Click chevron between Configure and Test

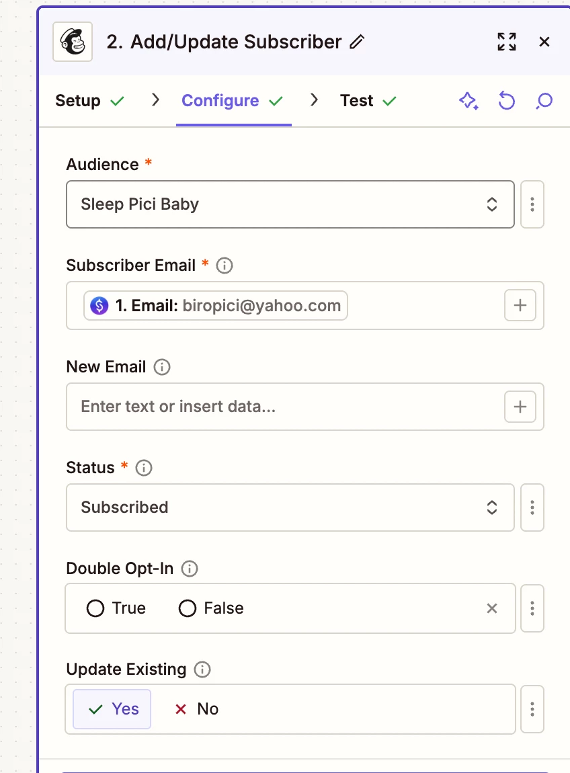tap(314, 100)
